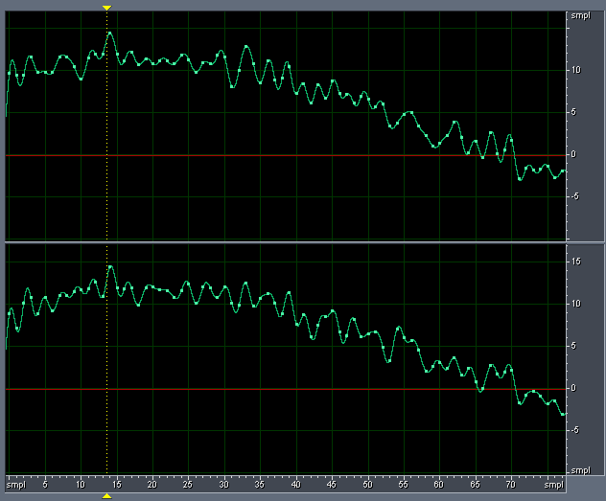Click the 10 mark on the time ruler

coord(81,485)
